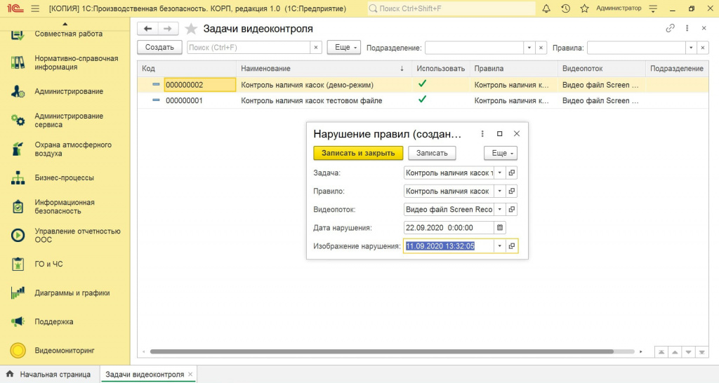
Task: Open Поддержка section
Action: pyautogui.click(x=64, y=321)
